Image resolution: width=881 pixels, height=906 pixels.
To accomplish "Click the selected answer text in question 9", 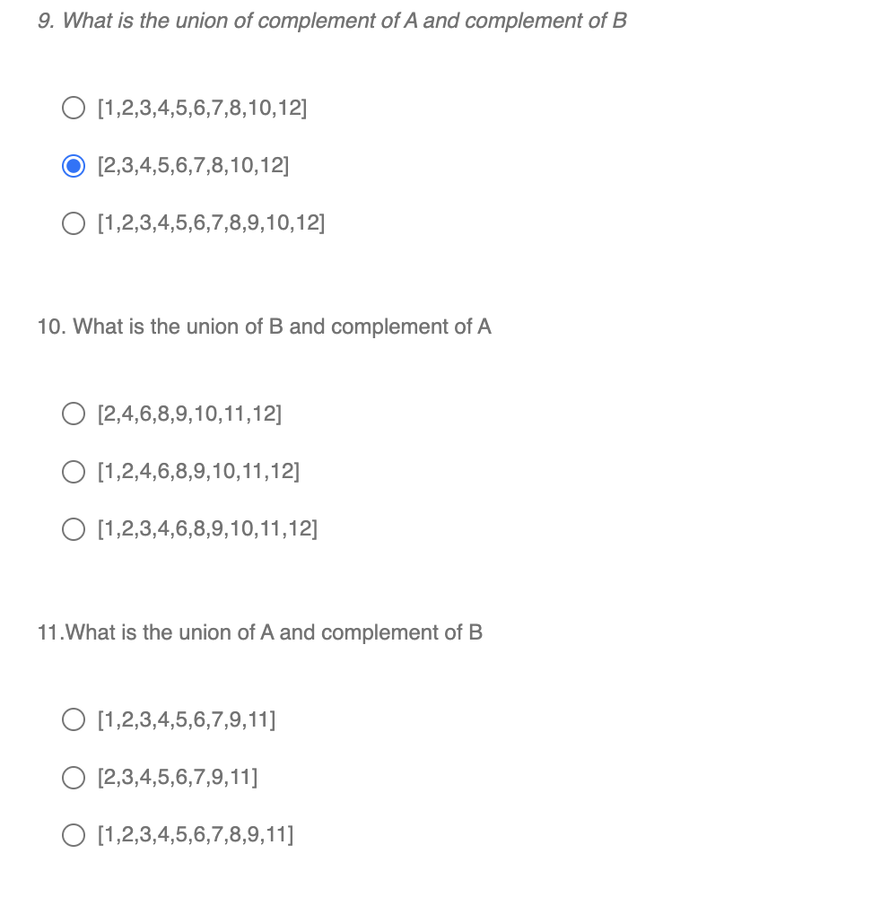I will coord(192,165).
